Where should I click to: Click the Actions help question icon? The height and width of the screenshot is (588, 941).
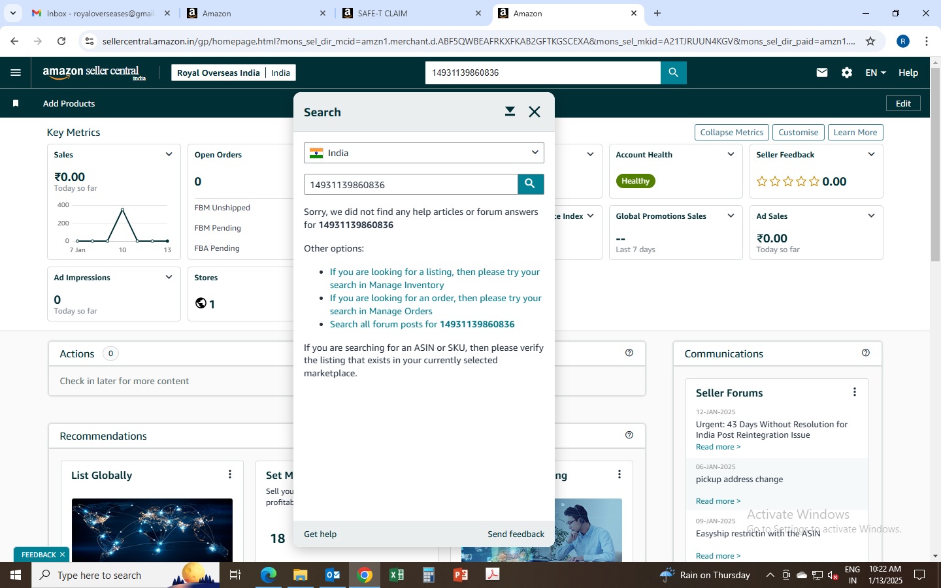click(x=629, y=353)
